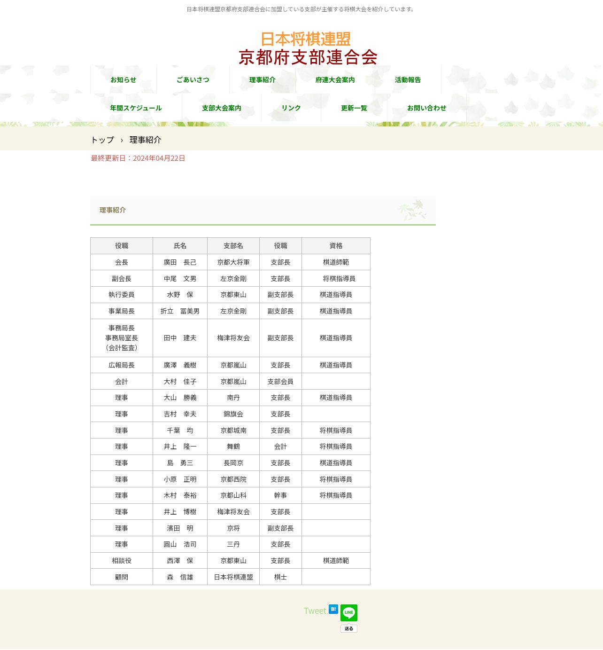Click the name 島 勇三
This screenshot has height=650, width=603.
[x=180, y=463]
